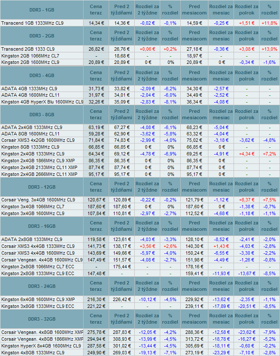Image resolution: width=280 pixels, height=356 pixels.
Task: Click the Kingston 8GB 1333MHz CL9 row name
Action: [x=30, y=147]
